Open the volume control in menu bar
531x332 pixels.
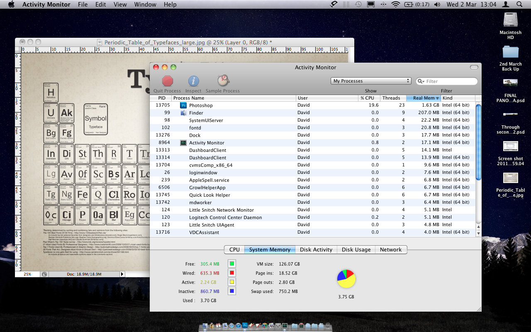(437, 5)
